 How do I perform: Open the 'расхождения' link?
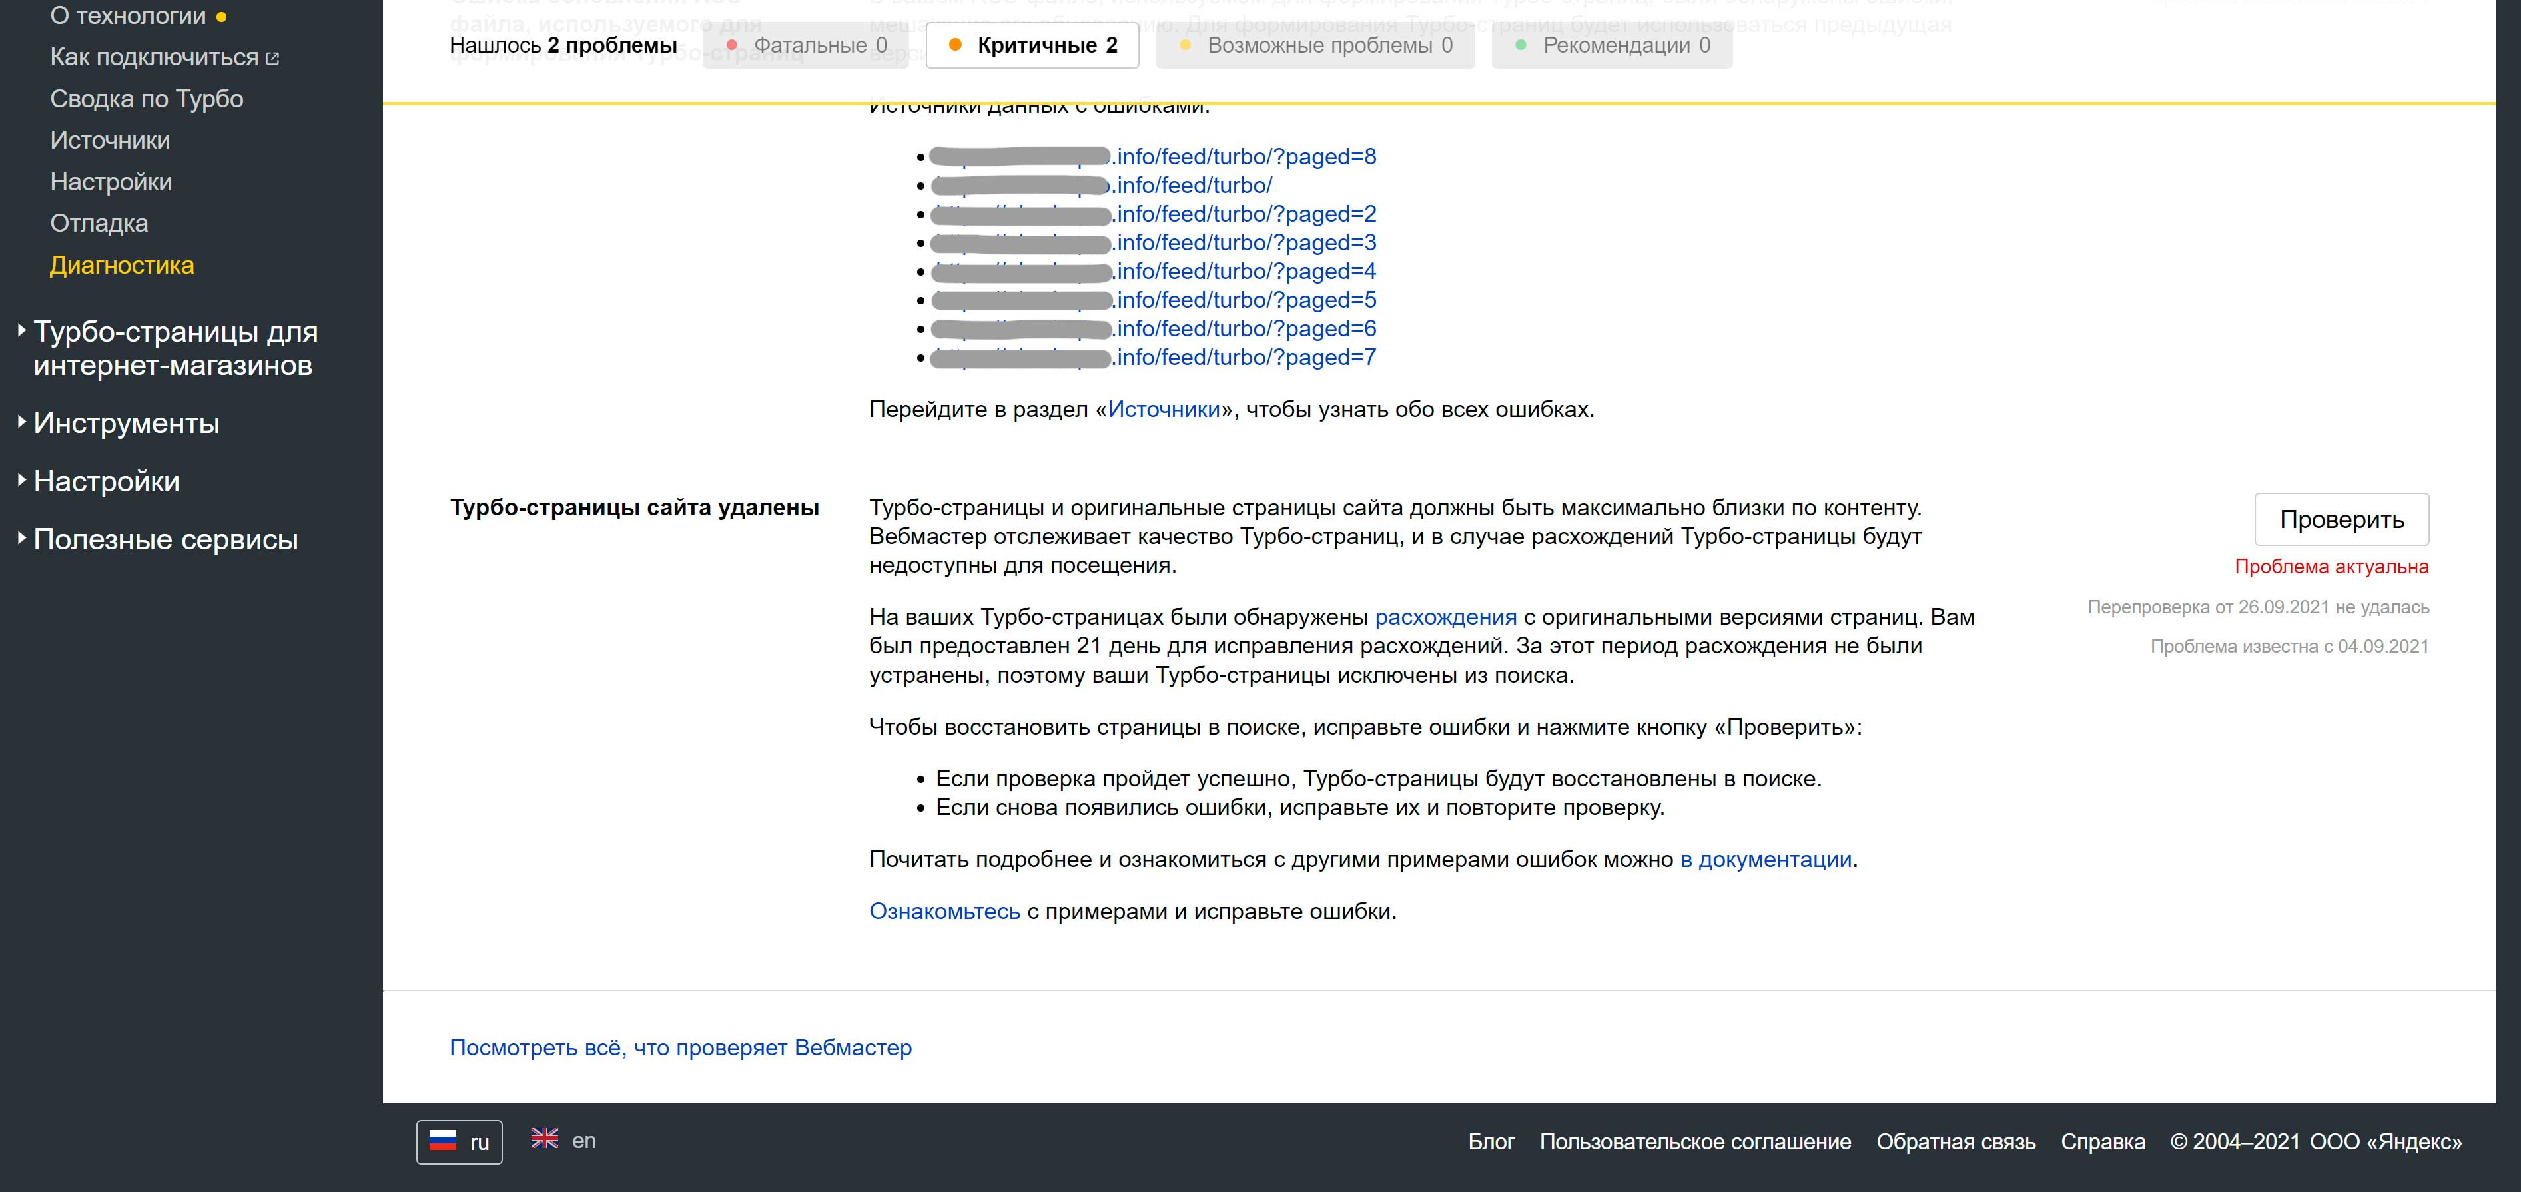pos(1445,617)
